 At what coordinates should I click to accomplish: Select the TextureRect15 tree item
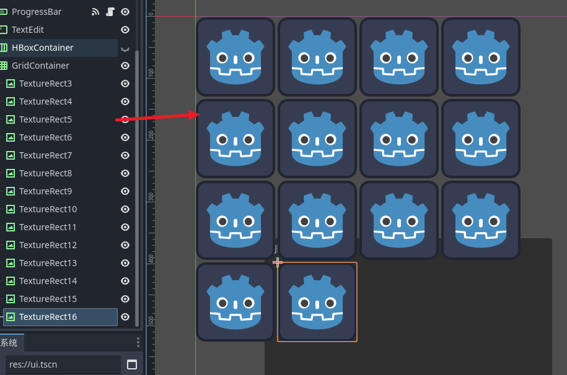pyautogui.click(x=59, y=299)
